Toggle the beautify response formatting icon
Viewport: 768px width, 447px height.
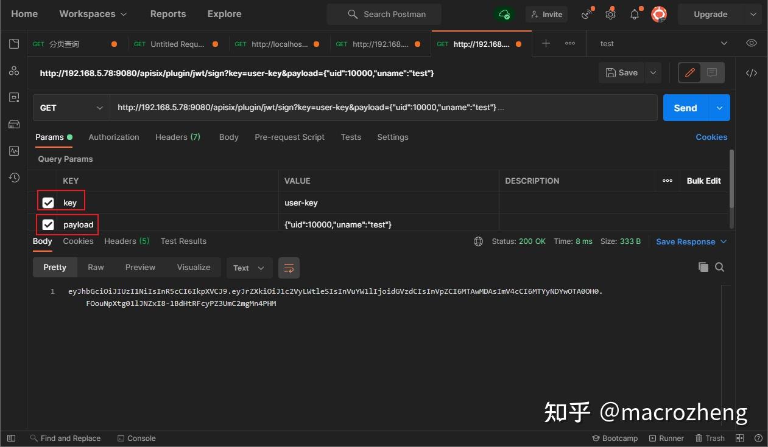pos(289,268)
